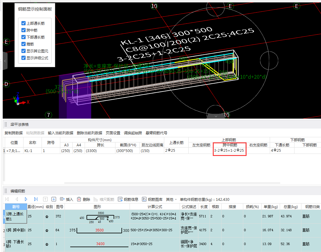The width and height of the screenshot is (321, 252).
Task: Go to last rebar record icon
Action: click(x=36, y=199)
